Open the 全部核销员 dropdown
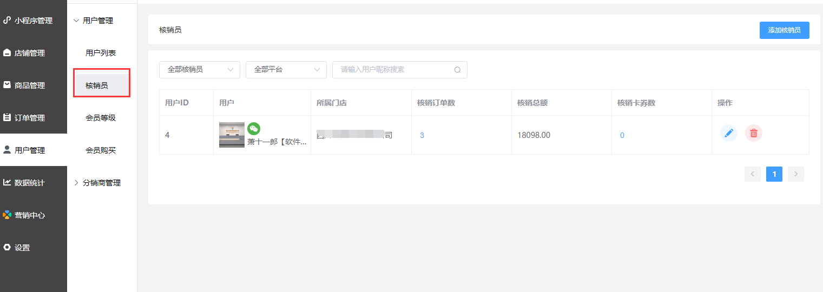This screenshot has height=292, width=823. (199, 70)
